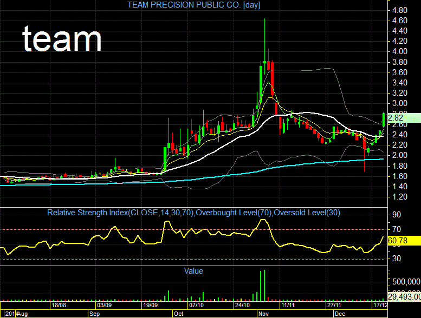
Task: Click the 18/08 date marker
Action: [x=59, y=305]
